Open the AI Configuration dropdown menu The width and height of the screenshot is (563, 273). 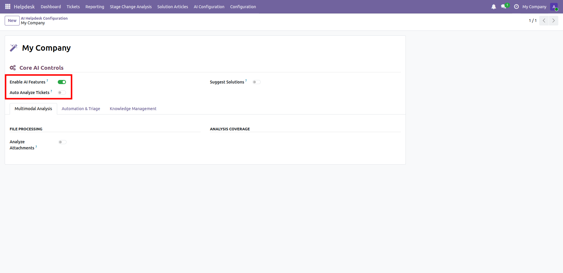point(209,6)
